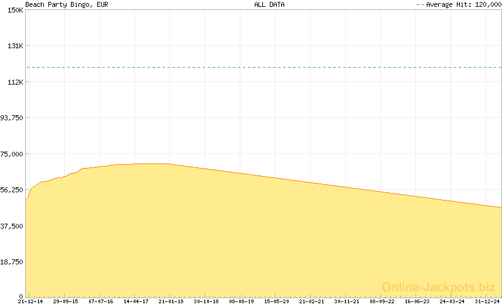This screenshot has width=502, height=307.
Task: Select the 16-06-23 date label
Action: point(417,301)
